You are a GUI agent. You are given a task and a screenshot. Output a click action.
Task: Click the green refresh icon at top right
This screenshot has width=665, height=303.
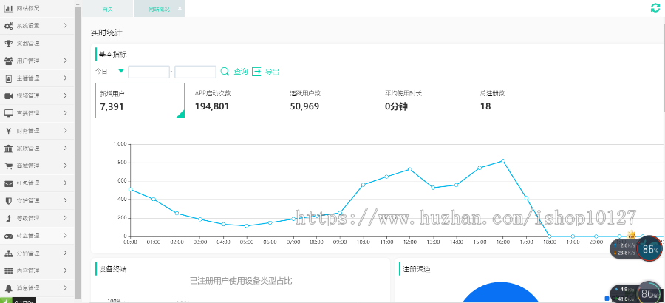pos(655,7)
